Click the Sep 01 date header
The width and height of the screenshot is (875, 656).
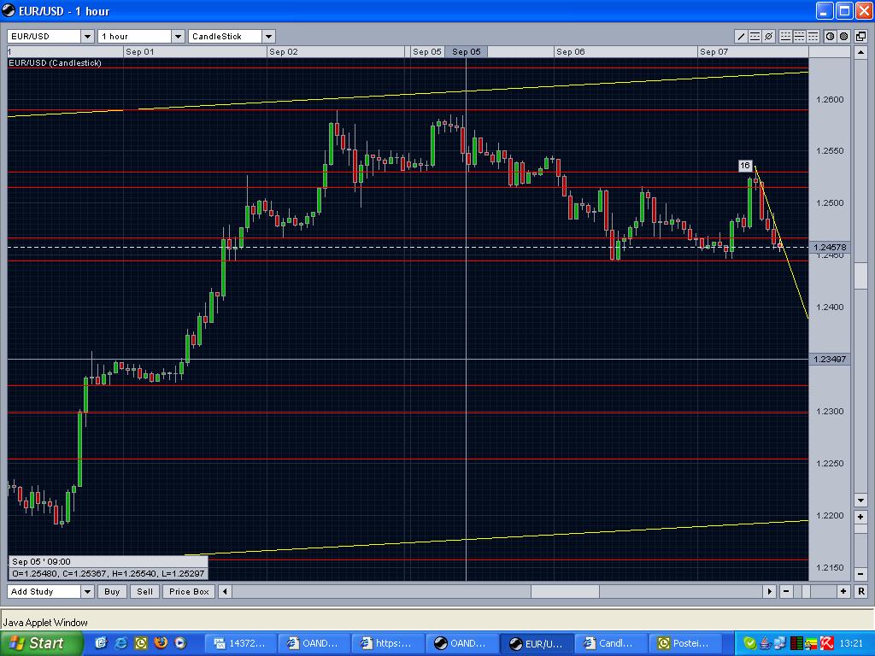coord(139,52)
